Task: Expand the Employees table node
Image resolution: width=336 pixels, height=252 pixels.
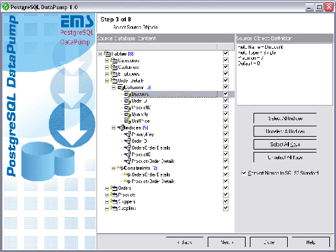Action: (107, 74)
